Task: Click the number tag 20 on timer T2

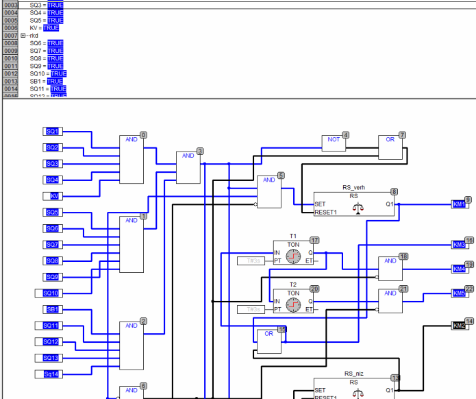Action: pos(314,289)
